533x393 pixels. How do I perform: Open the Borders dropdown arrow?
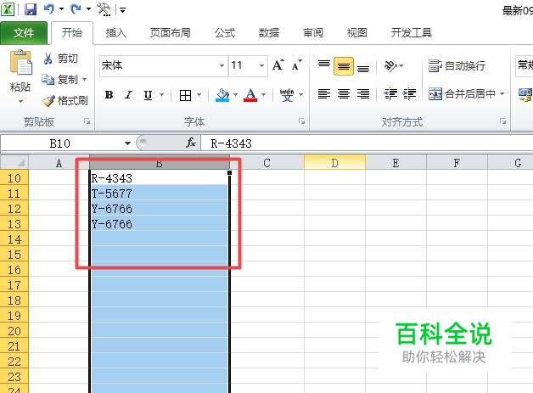(199, 95)
